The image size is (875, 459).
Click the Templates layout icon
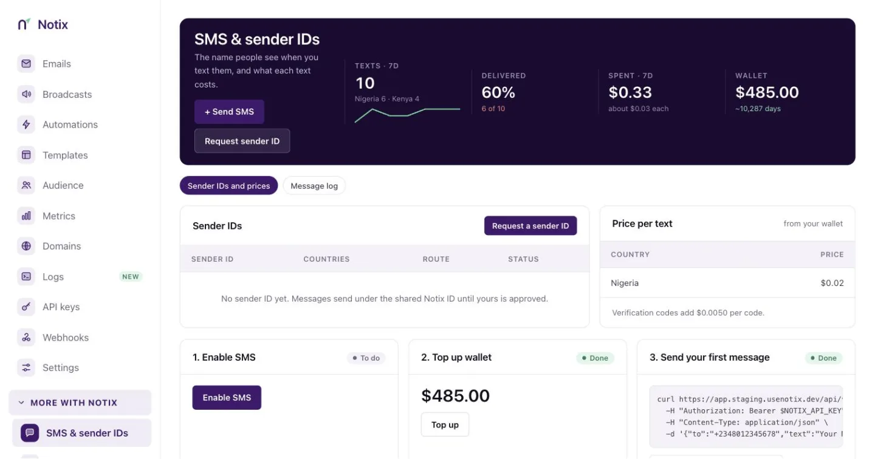click(x=26, y=155)
